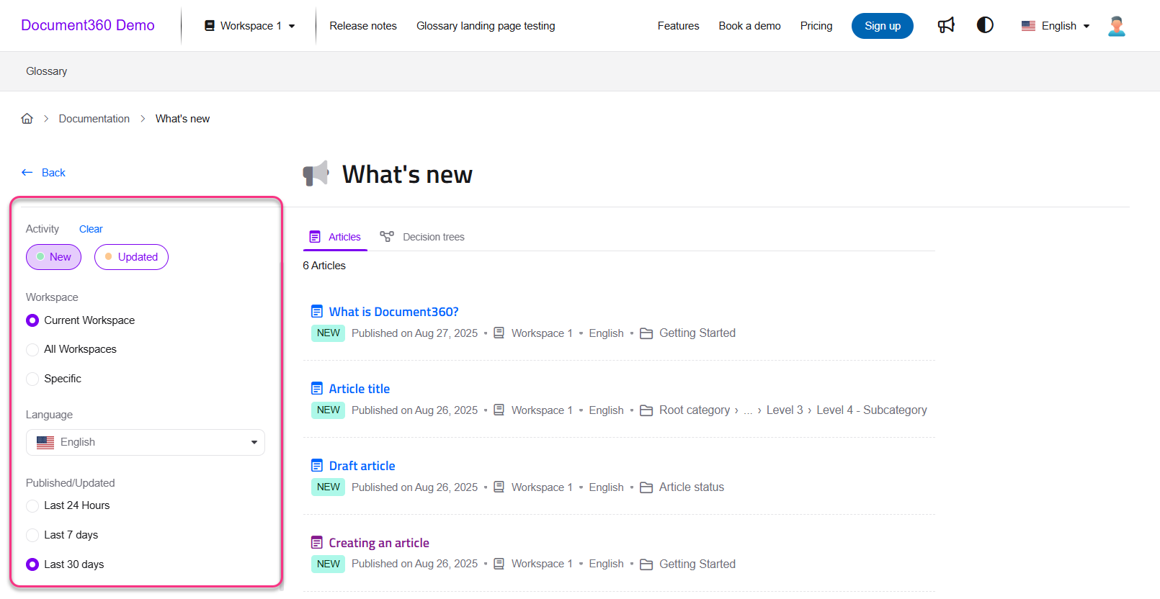
Task: Open the Pricing menu item
Action: point(816,26)
